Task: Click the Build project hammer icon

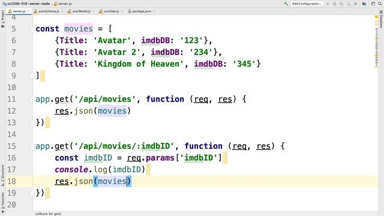Action: click(286, 4)
